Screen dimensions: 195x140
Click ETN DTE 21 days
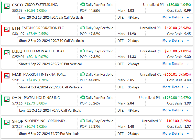[x=133, y=41]
